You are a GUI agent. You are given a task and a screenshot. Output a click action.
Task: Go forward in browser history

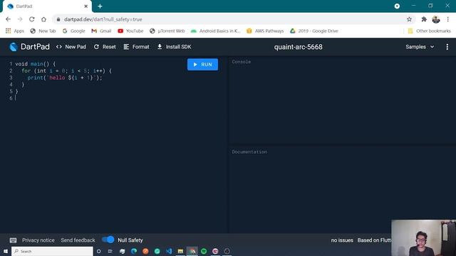(x=20, y=19)
